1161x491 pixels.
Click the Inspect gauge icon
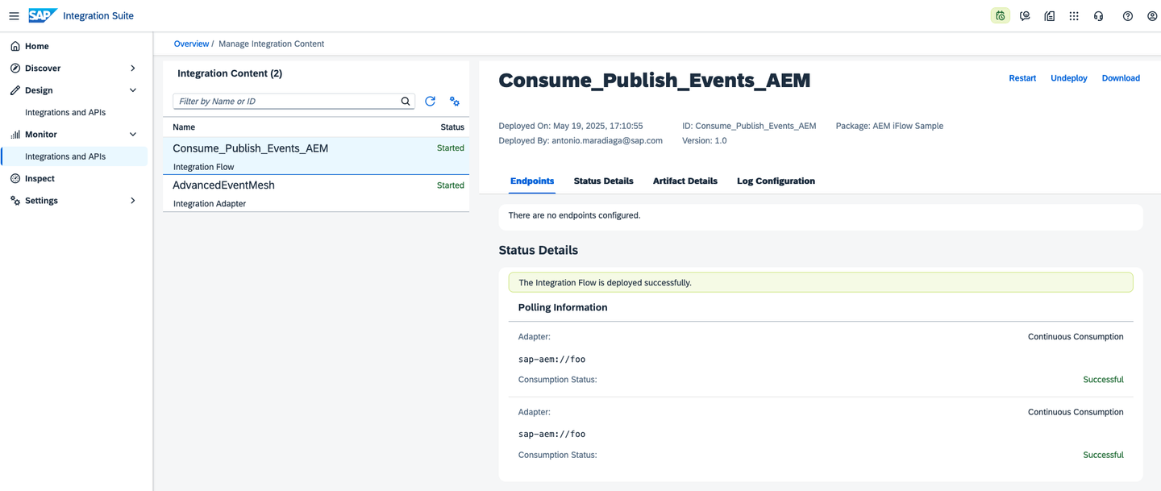tap(15, 179)
